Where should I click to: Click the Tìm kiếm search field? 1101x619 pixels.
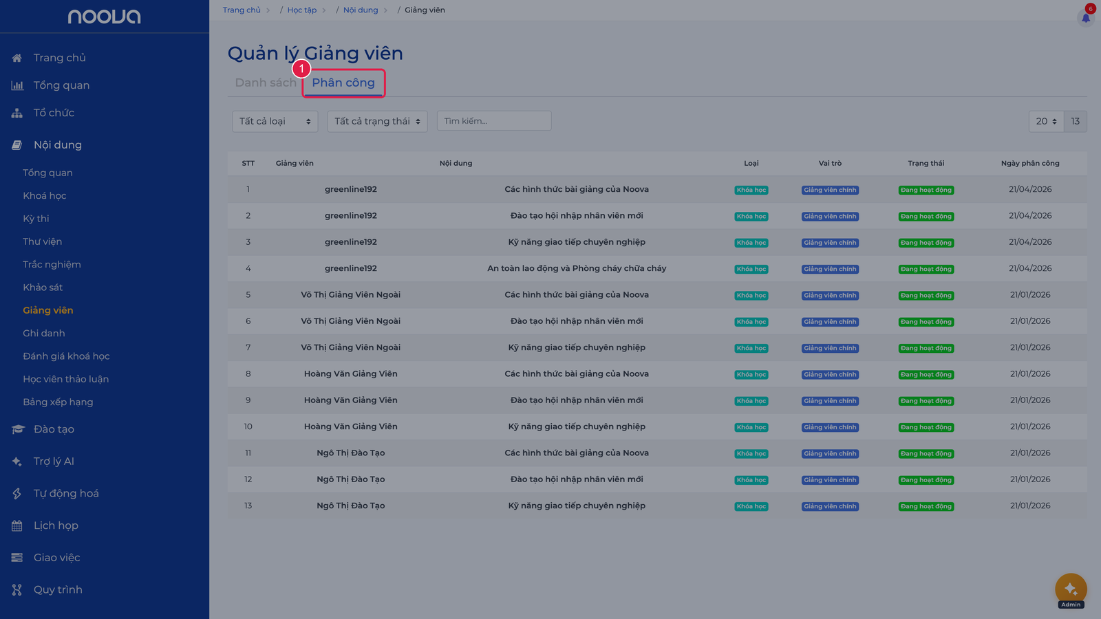494,121
